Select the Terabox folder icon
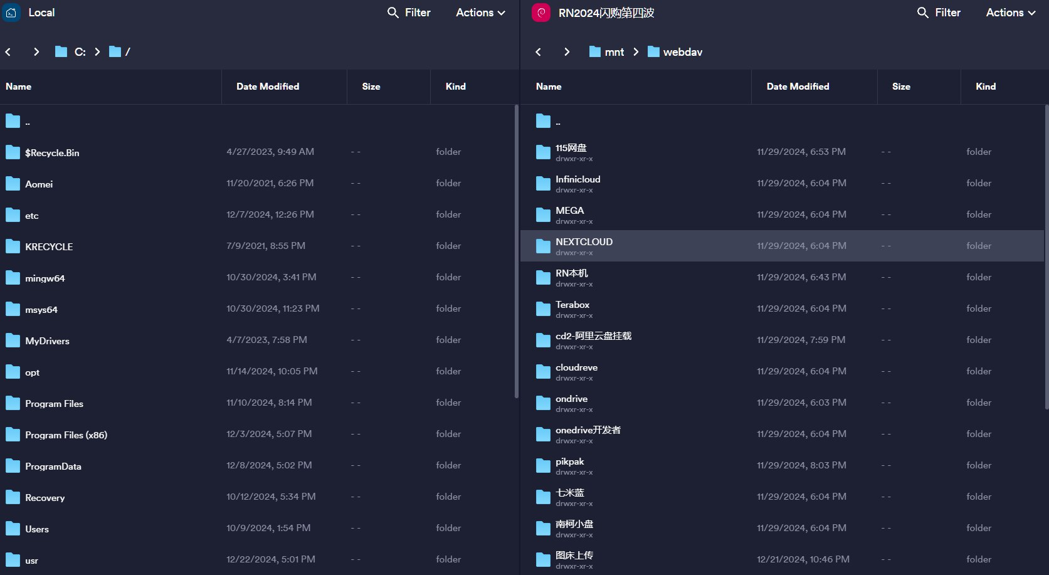The image size is (1049, 575). point(543,309)
